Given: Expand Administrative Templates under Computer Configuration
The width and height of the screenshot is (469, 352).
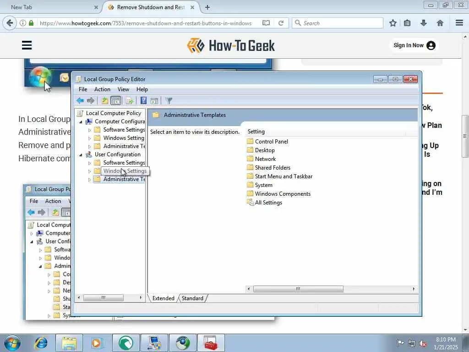Looking at the screenshot, I should tap(89, 147).
